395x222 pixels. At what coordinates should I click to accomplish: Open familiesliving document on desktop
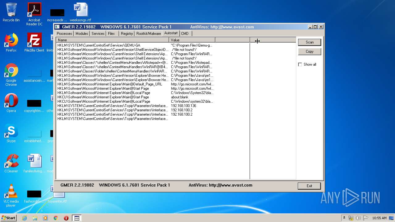tap(34, 163)
